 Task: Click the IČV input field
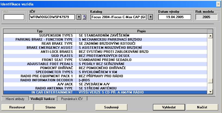point(52,17)
